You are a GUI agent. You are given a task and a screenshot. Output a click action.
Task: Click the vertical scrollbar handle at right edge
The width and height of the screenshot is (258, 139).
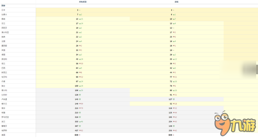coord(257,69)
